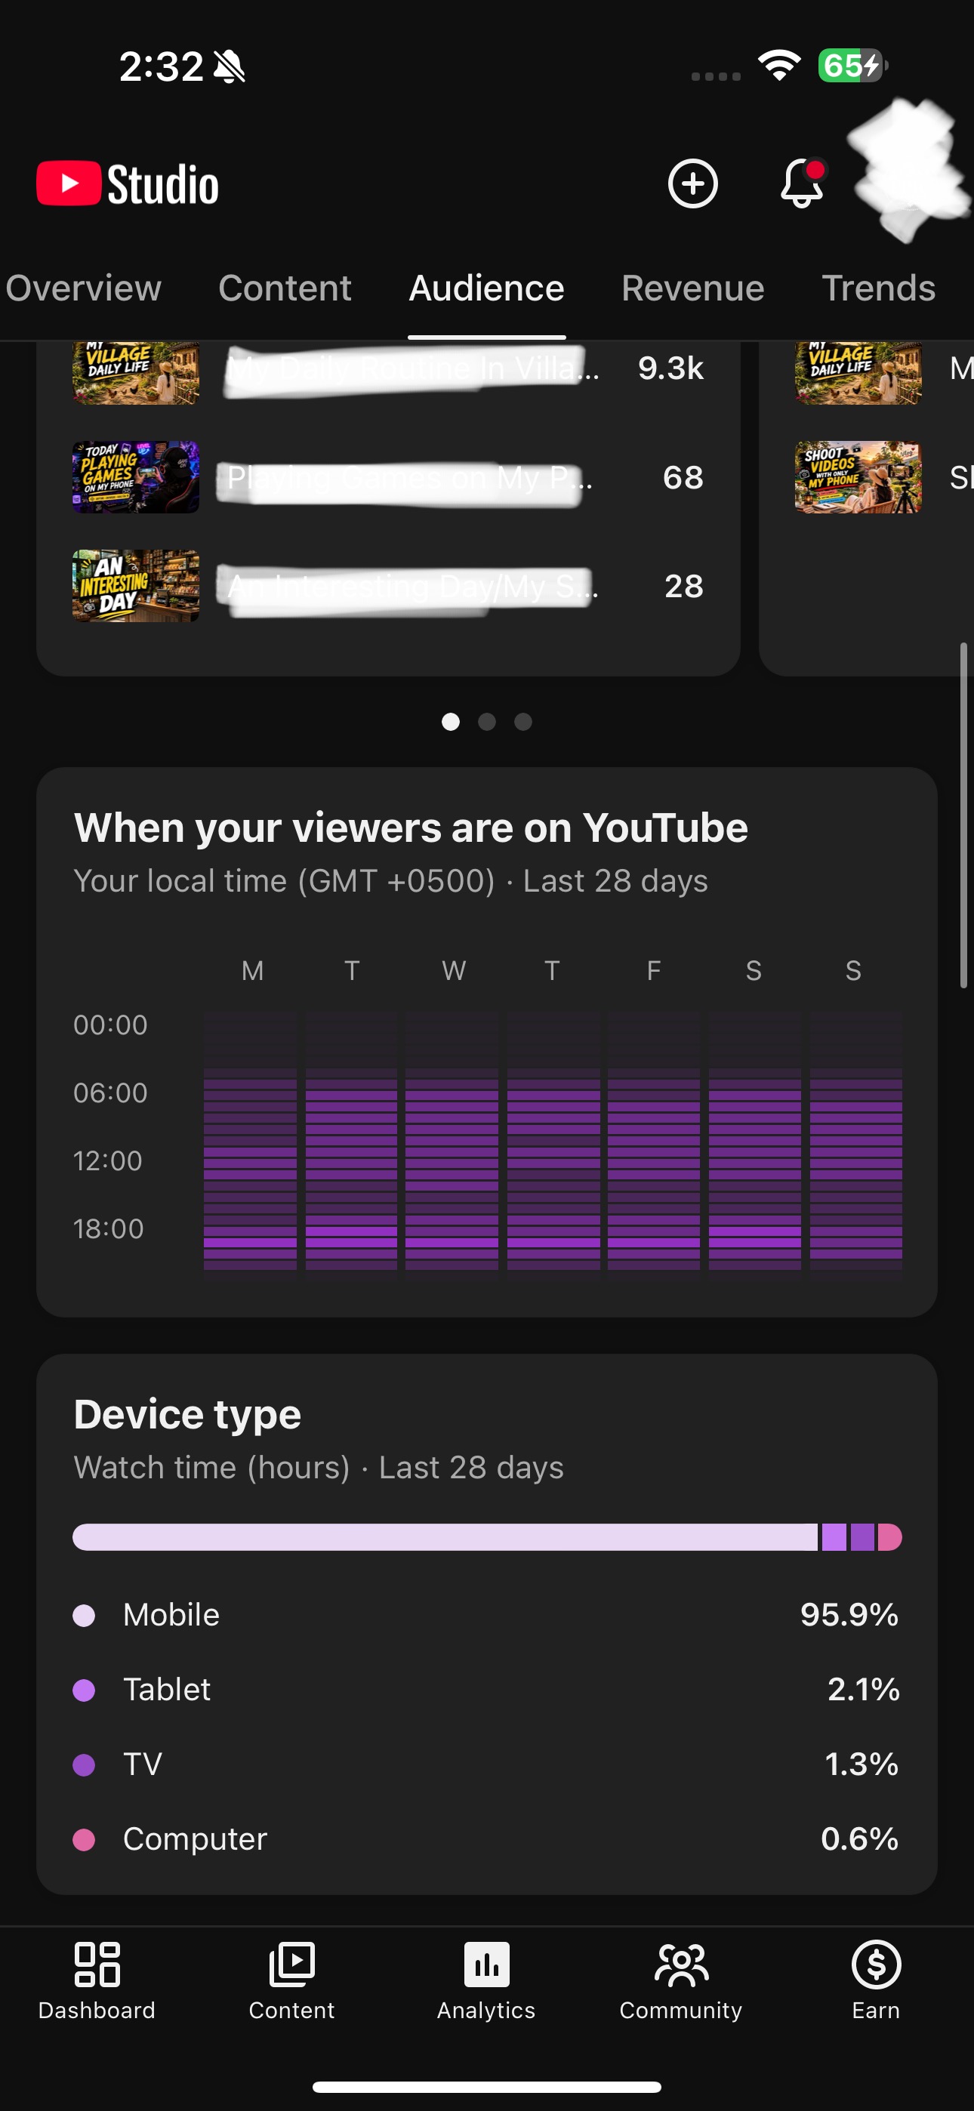Tap the Mobile 95.9% device row
The width and height of the screenshot is (974, 2111).
(487, 1614)
